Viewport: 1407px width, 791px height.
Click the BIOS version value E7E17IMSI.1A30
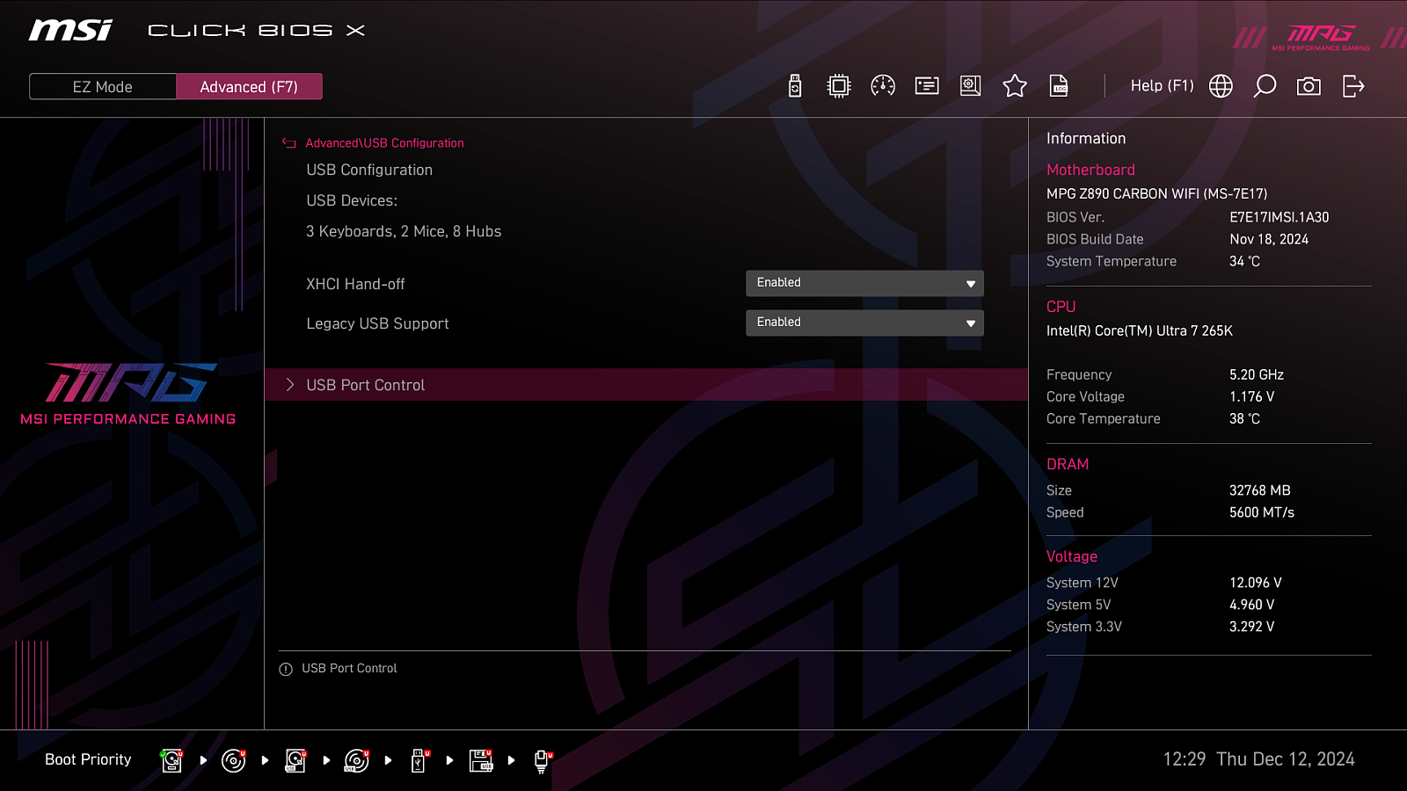tap(1279, 217)
